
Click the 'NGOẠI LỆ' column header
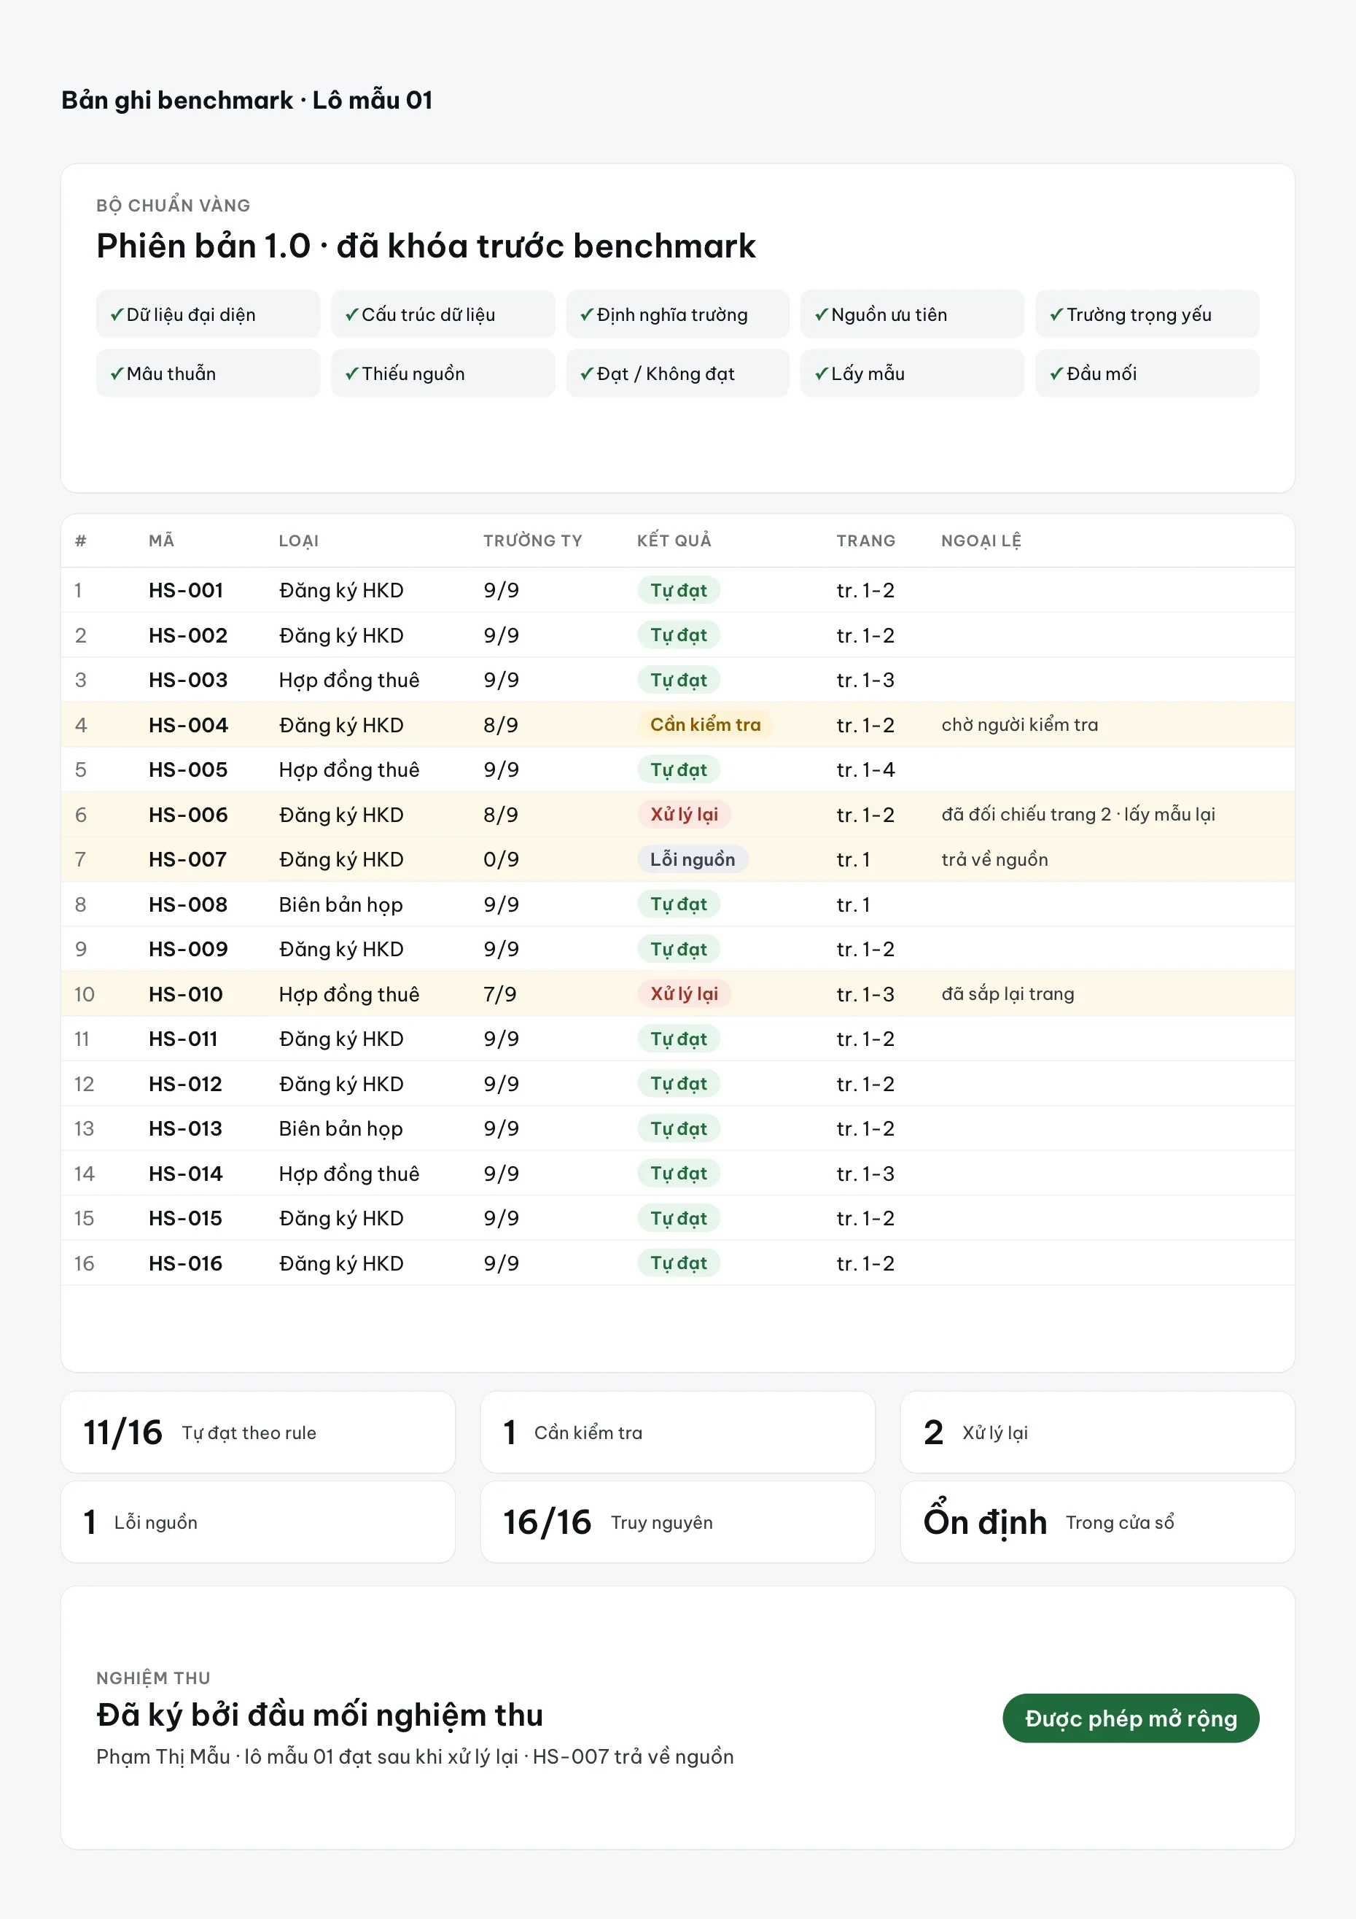point(981,540)
